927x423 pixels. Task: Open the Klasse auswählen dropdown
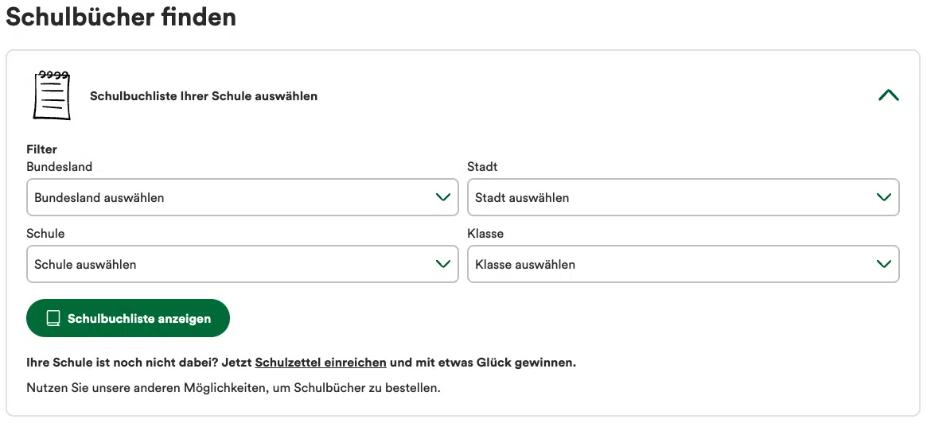click(x=684, y=264)
